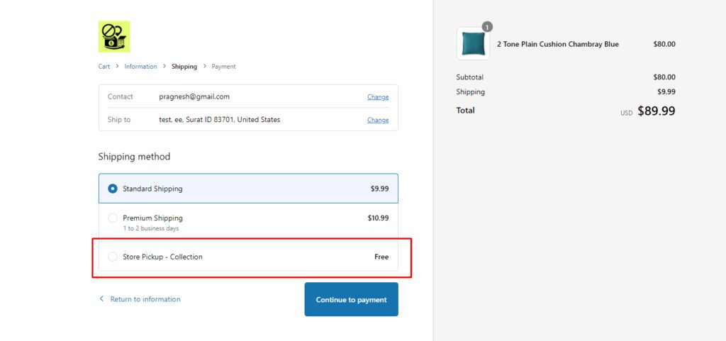
Task: Open the Information breadcrumb step
Action: coord(140,67)
